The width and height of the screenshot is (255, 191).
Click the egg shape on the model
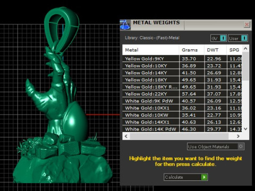75,120
